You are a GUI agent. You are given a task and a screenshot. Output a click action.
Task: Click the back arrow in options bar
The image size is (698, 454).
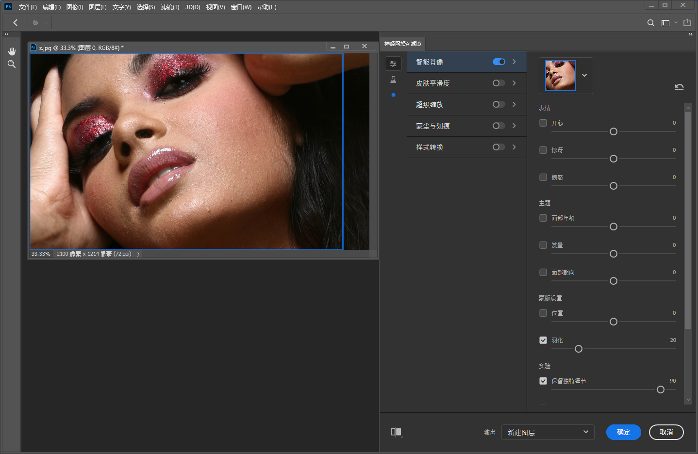coord(16,23)
